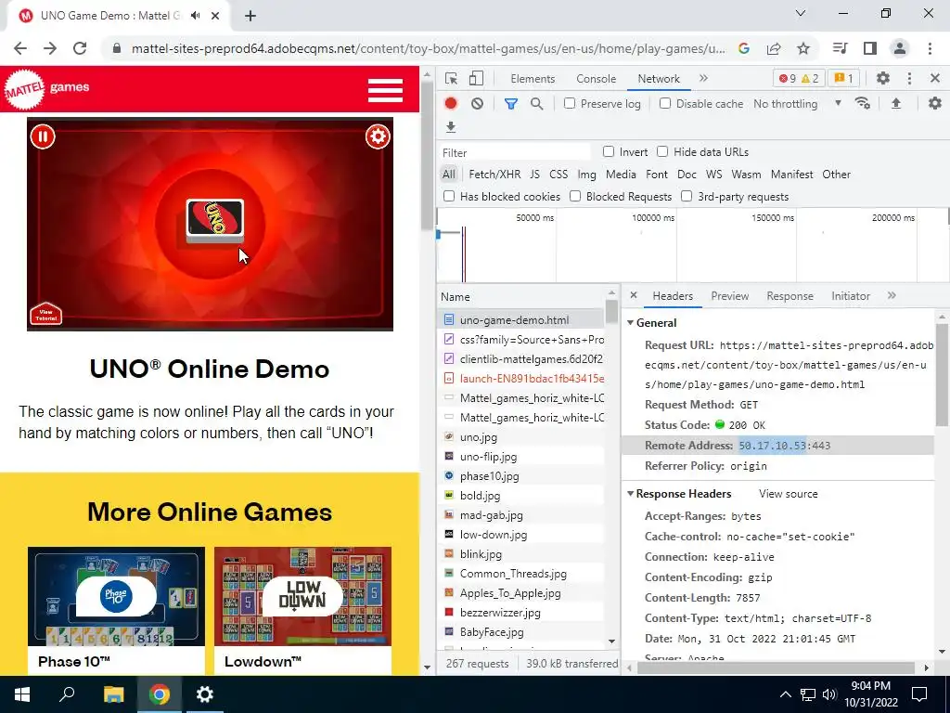Filter requests by Fetch/XHR

pyautogui.click(x=494, y=175)
